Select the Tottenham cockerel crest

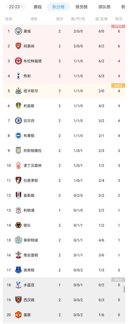18,76
